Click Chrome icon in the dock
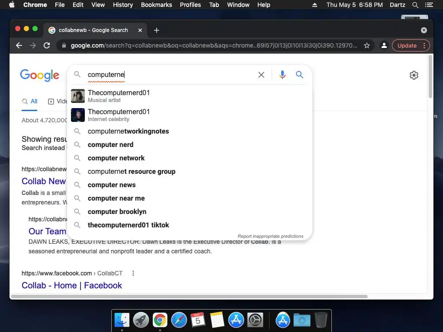This screenshot has height=332, width=443. [160, 320]
